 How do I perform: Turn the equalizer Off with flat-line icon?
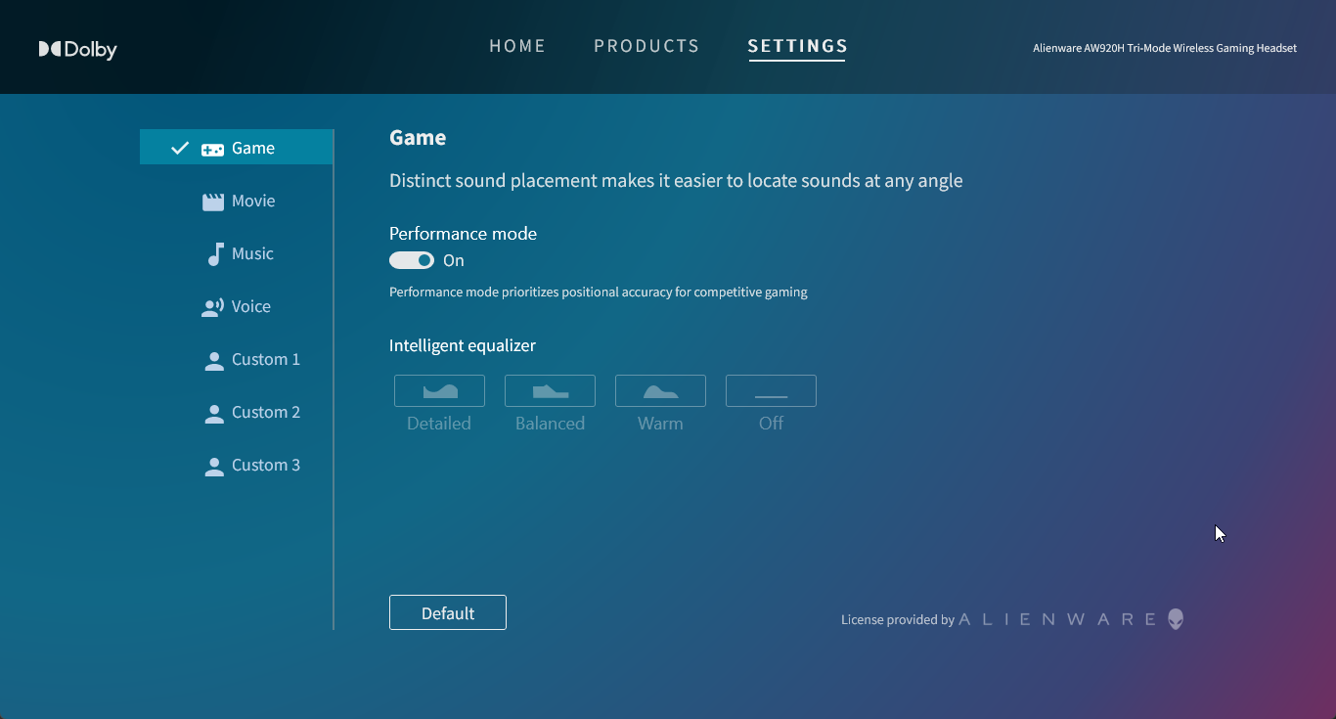(771, 390)
